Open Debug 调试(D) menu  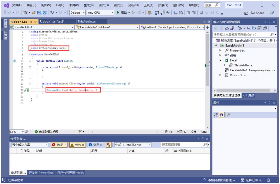pyautogui.click(x=104, y=5)
